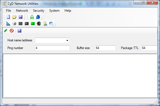Image resolution: width=160 pixels, height=106 pixels.
Task: Click the magnifier over computer icon
Action: [x=45, y=24]
